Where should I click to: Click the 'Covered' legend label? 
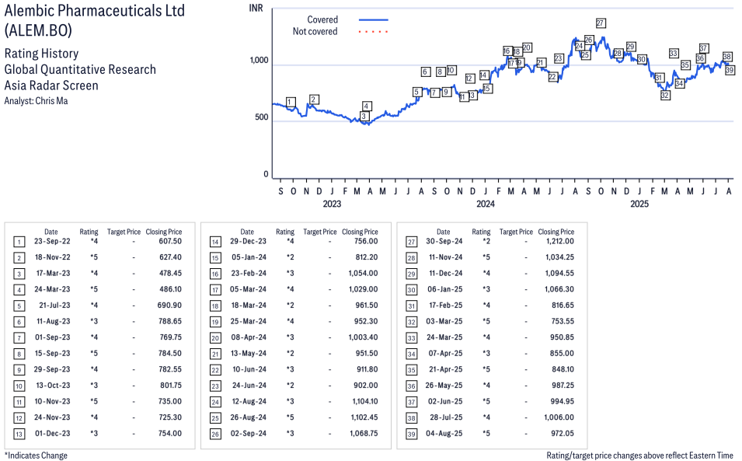coord(322,19)
